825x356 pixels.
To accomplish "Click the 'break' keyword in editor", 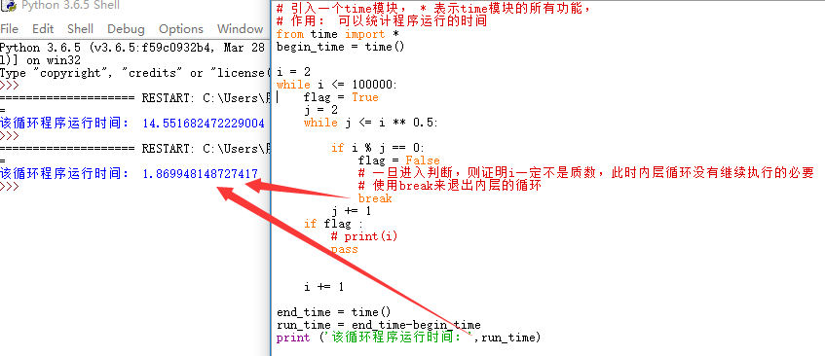I will pyautogui.click(x=375, y=198).
